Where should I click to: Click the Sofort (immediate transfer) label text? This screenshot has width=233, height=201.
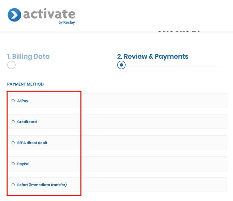coord(42,185)
